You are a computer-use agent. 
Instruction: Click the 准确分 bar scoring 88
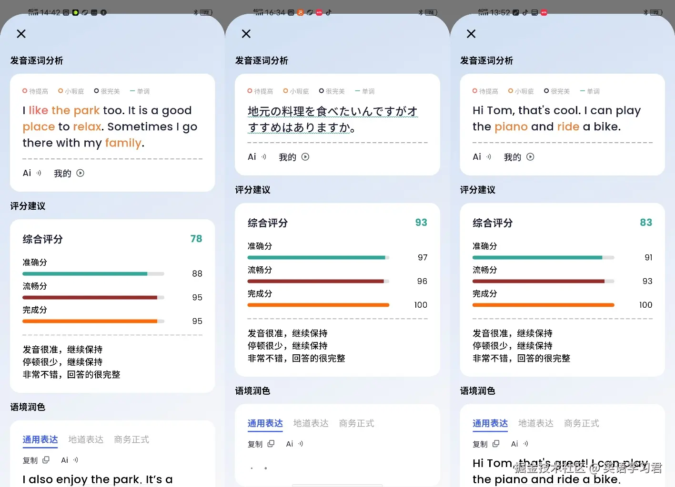(x=93, y=274)
